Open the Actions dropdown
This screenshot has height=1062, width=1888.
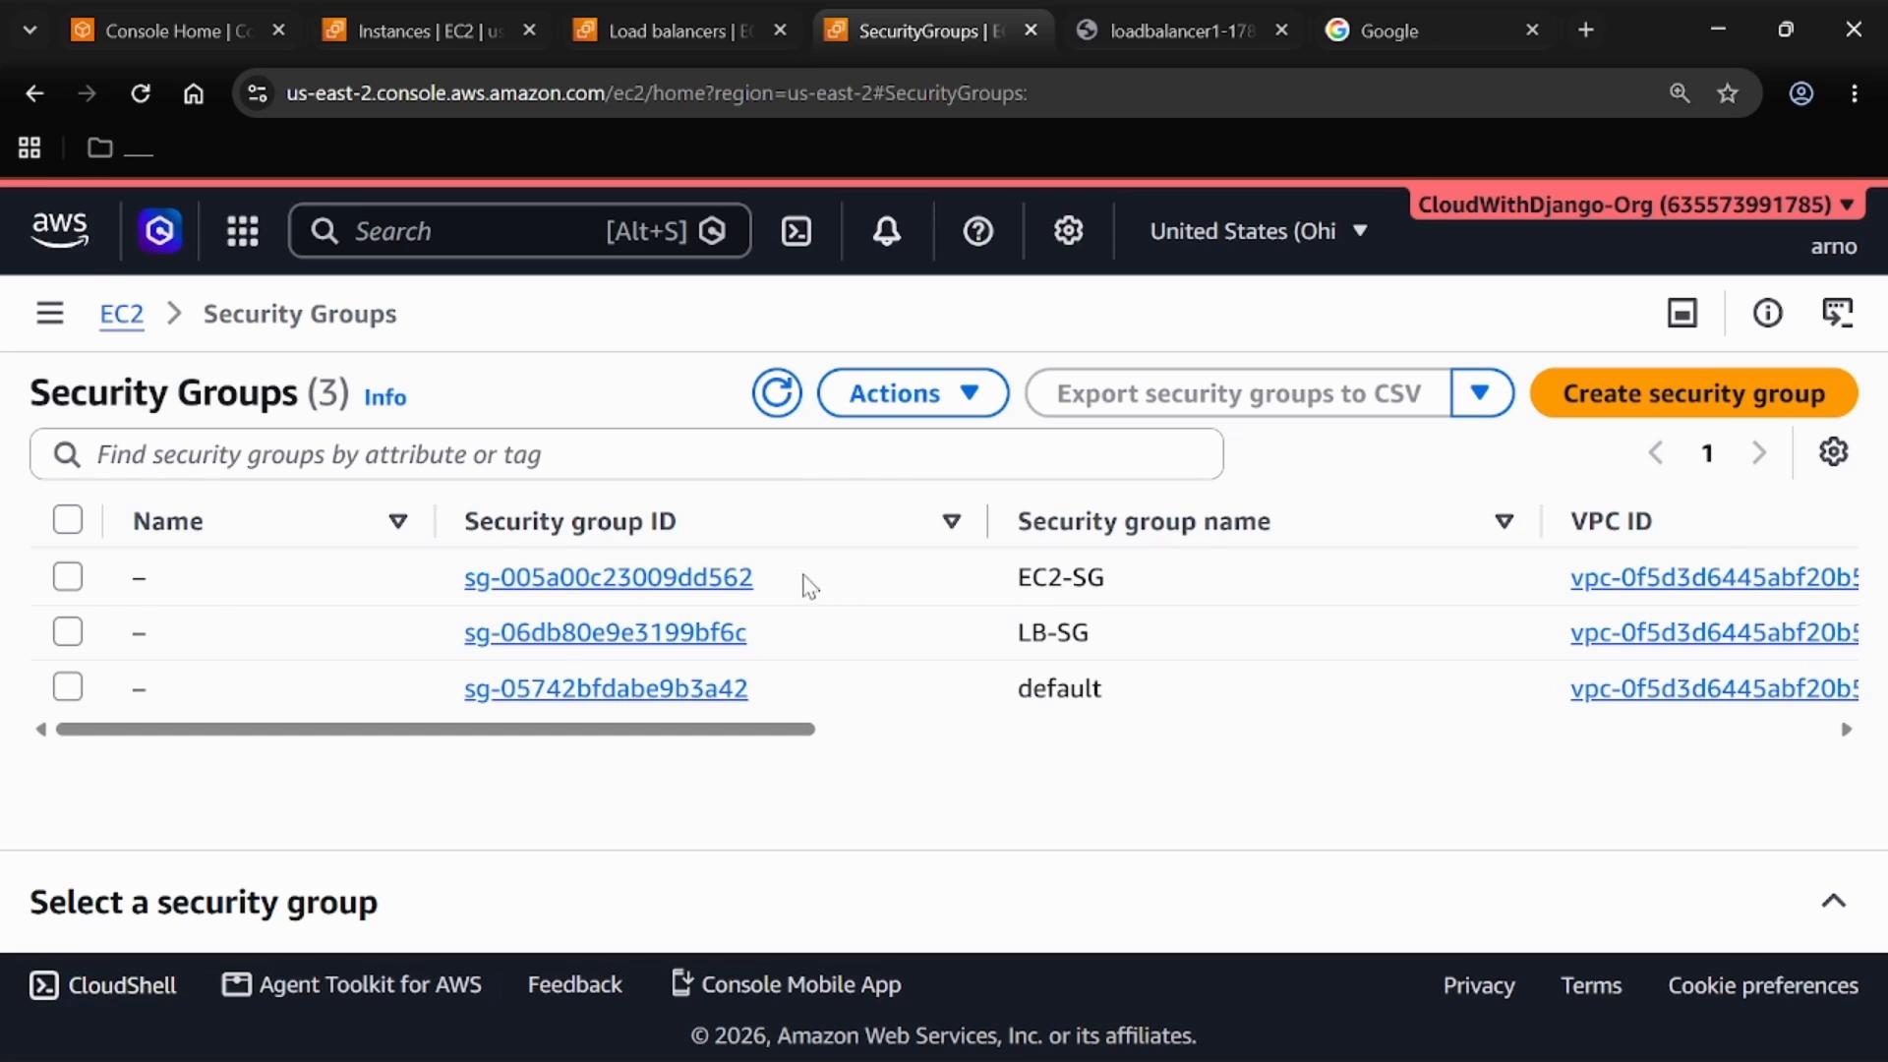click(913, 393)
